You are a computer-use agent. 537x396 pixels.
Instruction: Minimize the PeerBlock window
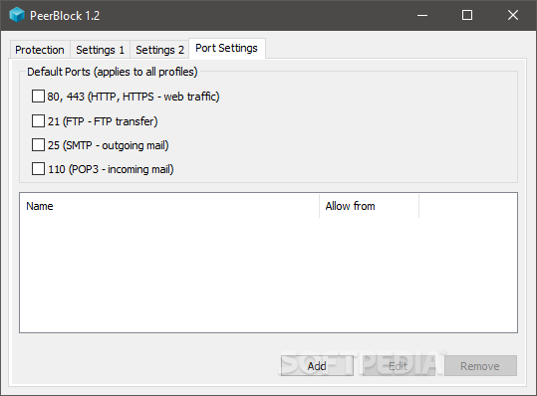[422, 15]
